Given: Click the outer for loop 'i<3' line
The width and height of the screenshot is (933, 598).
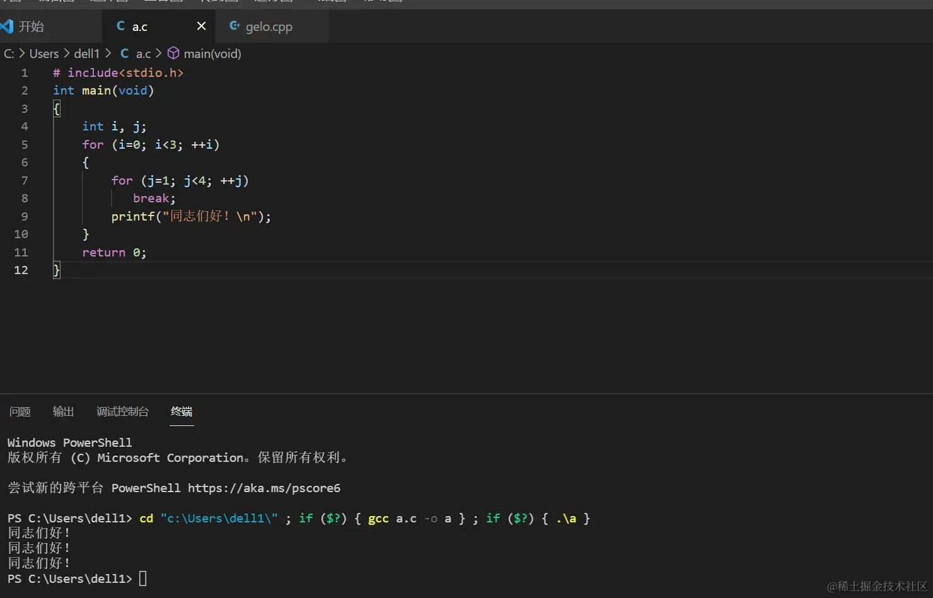Looking at the screenshot, I should [151, 144].
